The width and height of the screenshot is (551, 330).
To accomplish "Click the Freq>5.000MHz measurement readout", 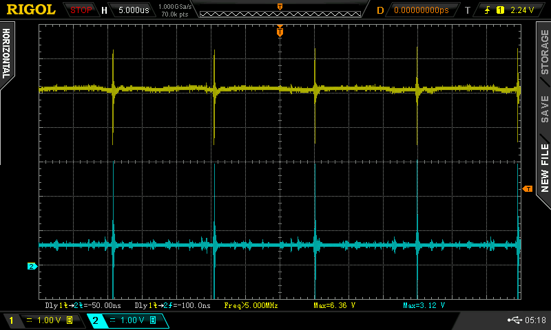I will point(251,305).
